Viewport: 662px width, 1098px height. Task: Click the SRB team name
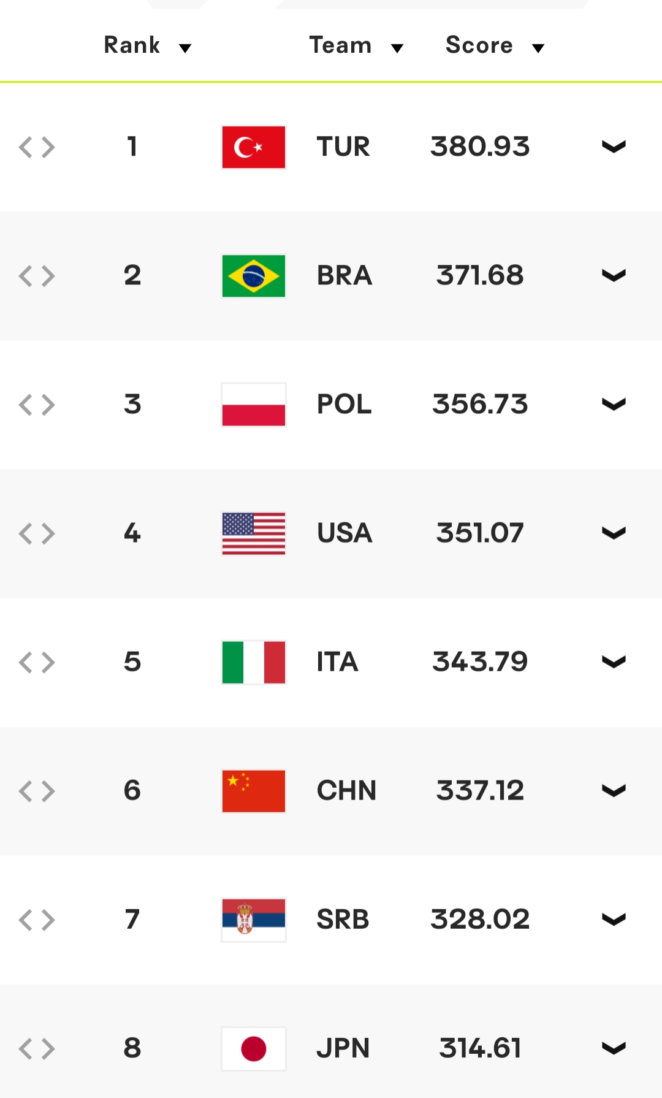[x=343, y=920]
